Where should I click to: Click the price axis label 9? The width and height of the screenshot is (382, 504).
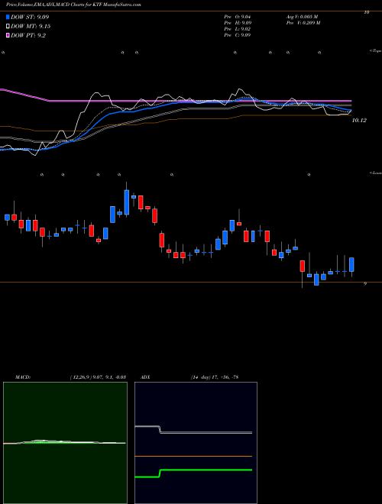[365, 284]
